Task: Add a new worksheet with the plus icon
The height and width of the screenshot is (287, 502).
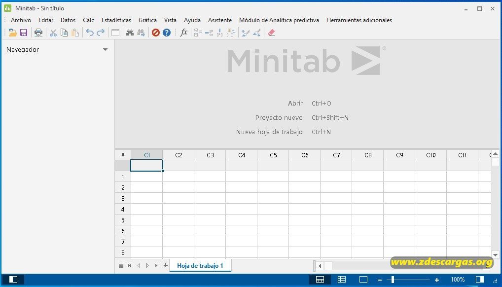Action: (x=166, y=265)
